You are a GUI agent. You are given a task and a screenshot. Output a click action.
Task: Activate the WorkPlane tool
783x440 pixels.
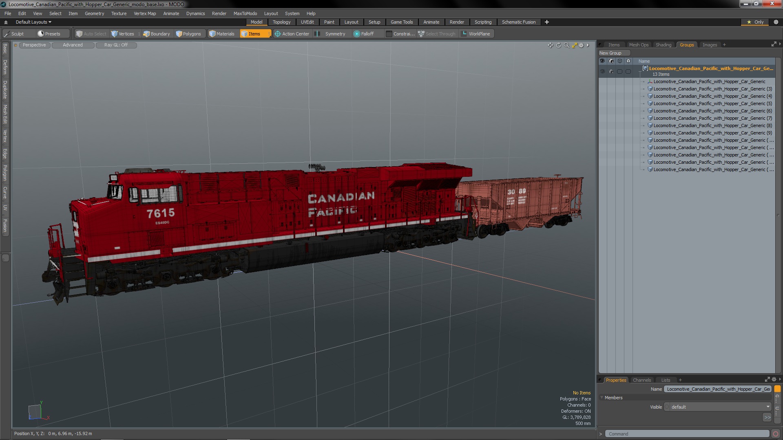pos(476,34)
